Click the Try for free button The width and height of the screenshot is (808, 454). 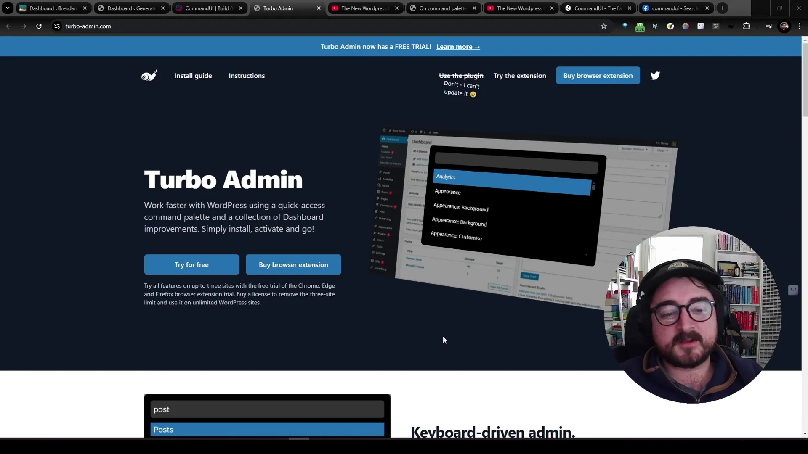coord(191,265)
